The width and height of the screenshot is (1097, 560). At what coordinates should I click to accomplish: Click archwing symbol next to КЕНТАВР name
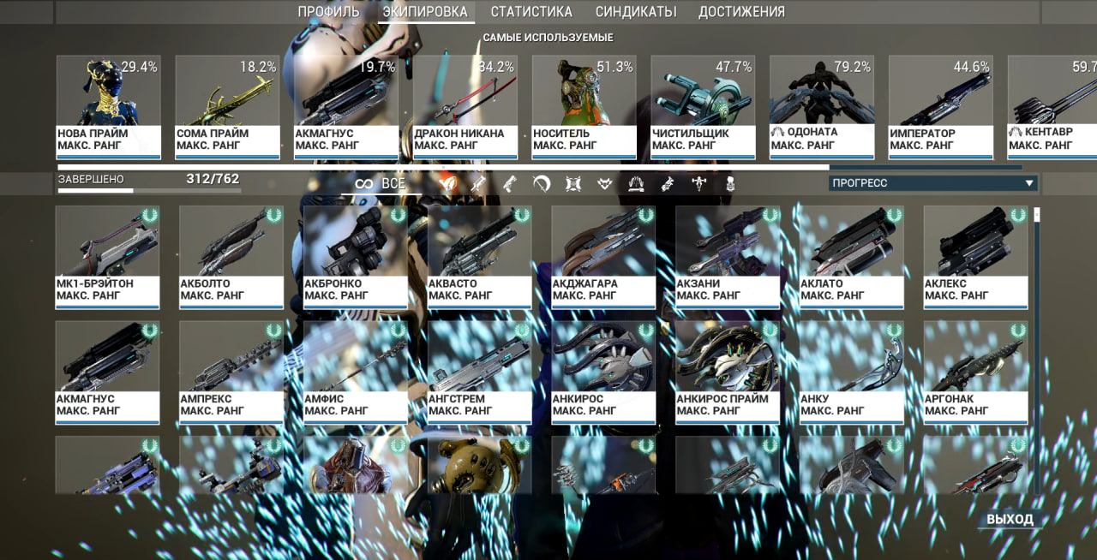click(1016, 133)
